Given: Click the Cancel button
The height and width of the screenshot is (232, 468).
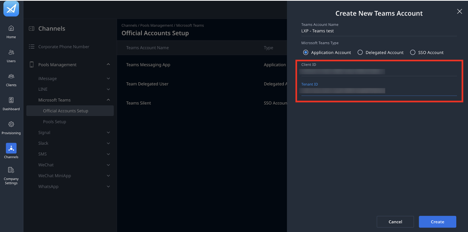Looking at the screenshot, I should pyautogui.click(x=395, y=222).
